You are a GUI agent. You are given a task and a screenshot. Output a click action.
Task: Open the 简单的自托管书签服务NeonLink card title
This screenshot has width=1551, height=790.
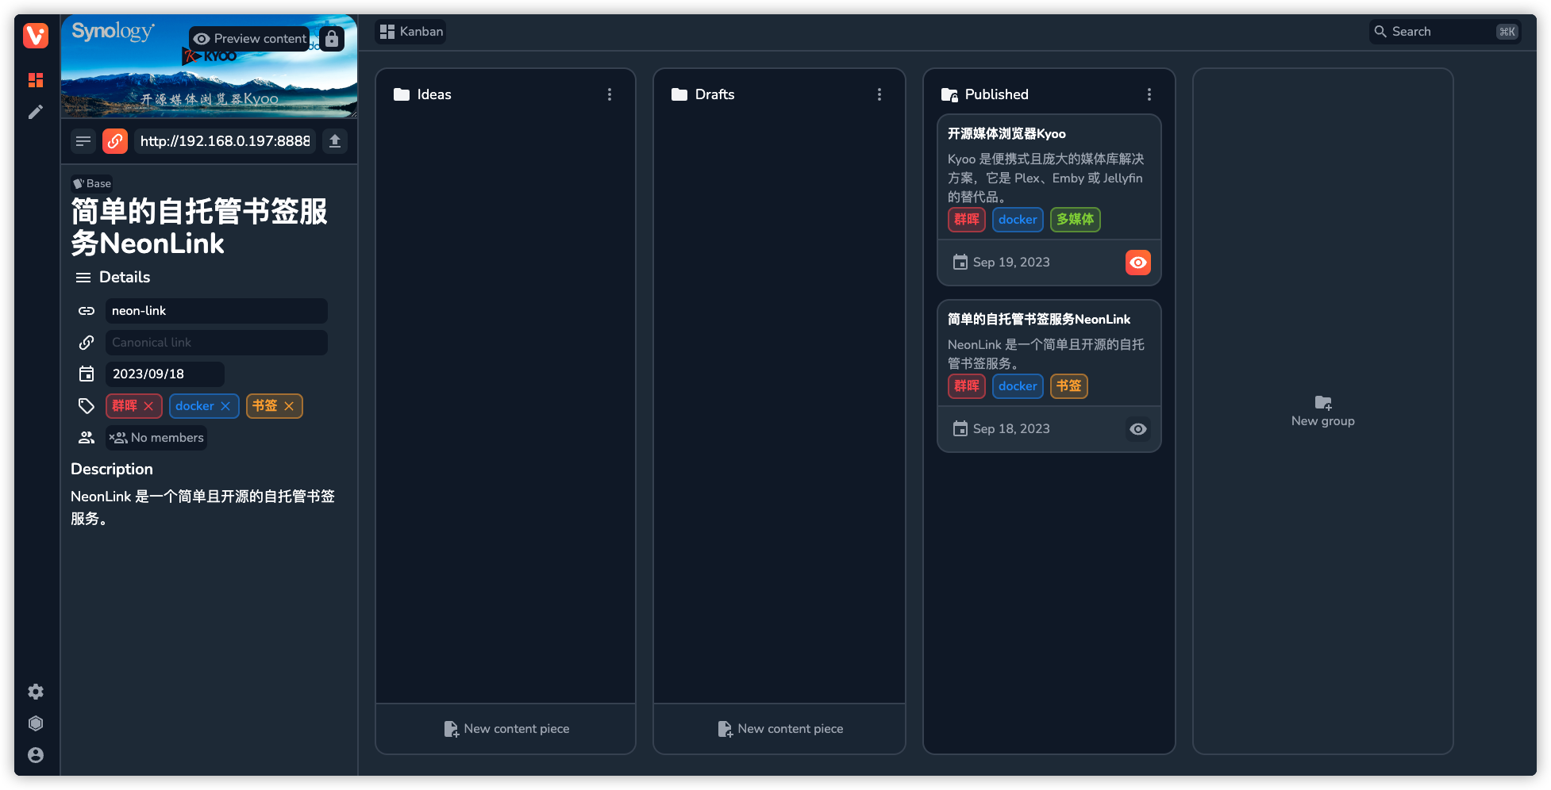(x=1039, y=319)
